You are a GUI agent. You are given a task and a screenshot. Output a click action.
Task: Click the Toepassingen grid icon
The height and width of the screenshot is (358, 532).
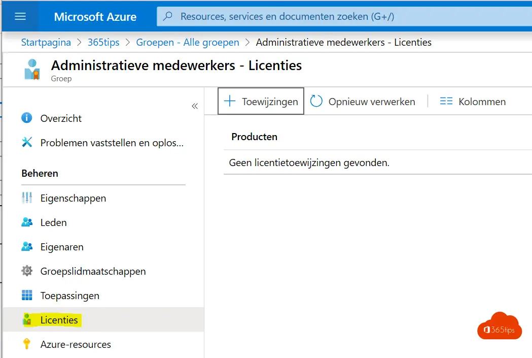click(x=27, y=296)
